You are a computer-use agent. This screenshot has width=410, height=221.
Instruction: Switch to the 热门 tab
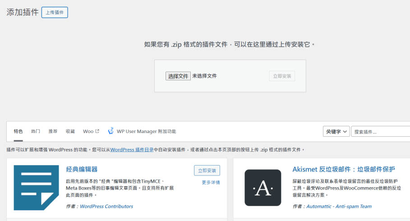[36, 131]
